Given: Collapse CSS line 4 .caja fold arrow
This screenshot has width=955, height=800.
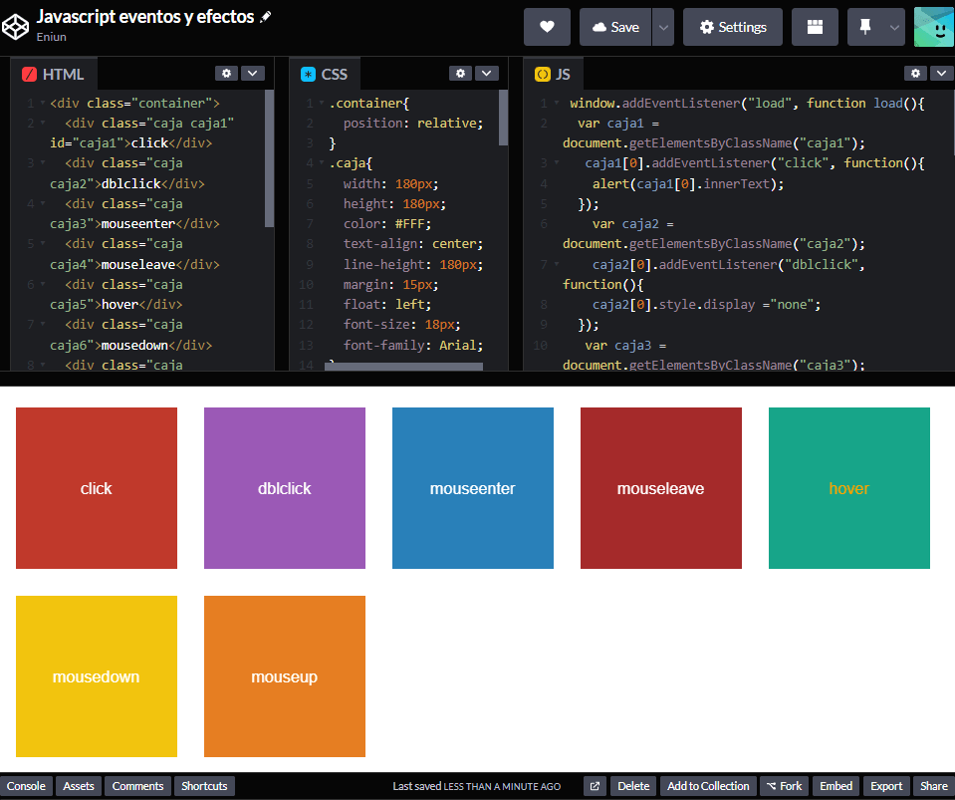Looking at the screenshot, I should pos(322,162).
